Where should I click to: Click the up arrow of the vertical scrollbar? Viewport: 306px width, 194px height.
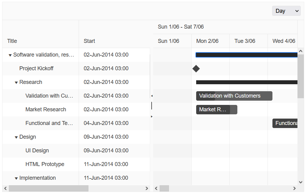coord(301,51)
